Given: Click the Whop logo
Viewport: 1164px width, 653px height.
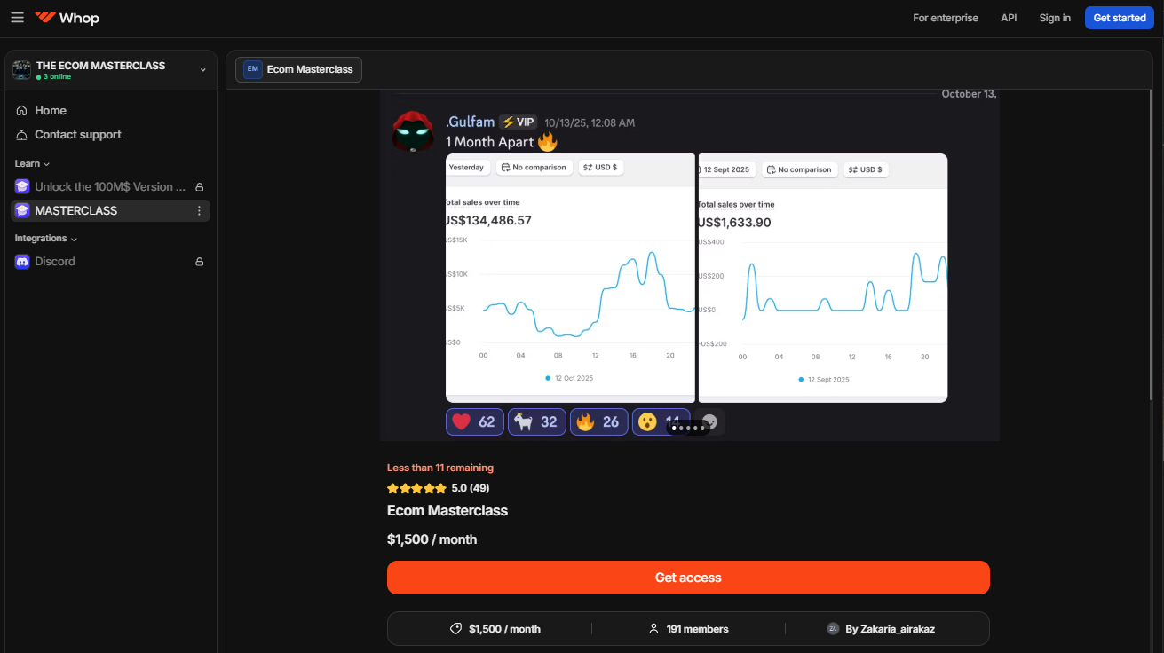Looking at the screenshot, I should coord(67,18).
